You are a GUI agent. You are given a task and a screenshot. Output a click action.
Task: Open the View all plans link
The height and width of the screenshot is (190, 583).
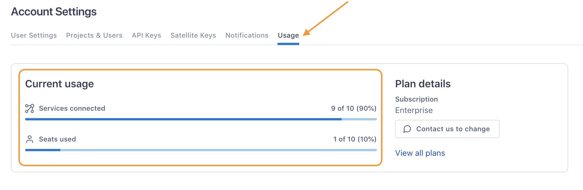420,153
